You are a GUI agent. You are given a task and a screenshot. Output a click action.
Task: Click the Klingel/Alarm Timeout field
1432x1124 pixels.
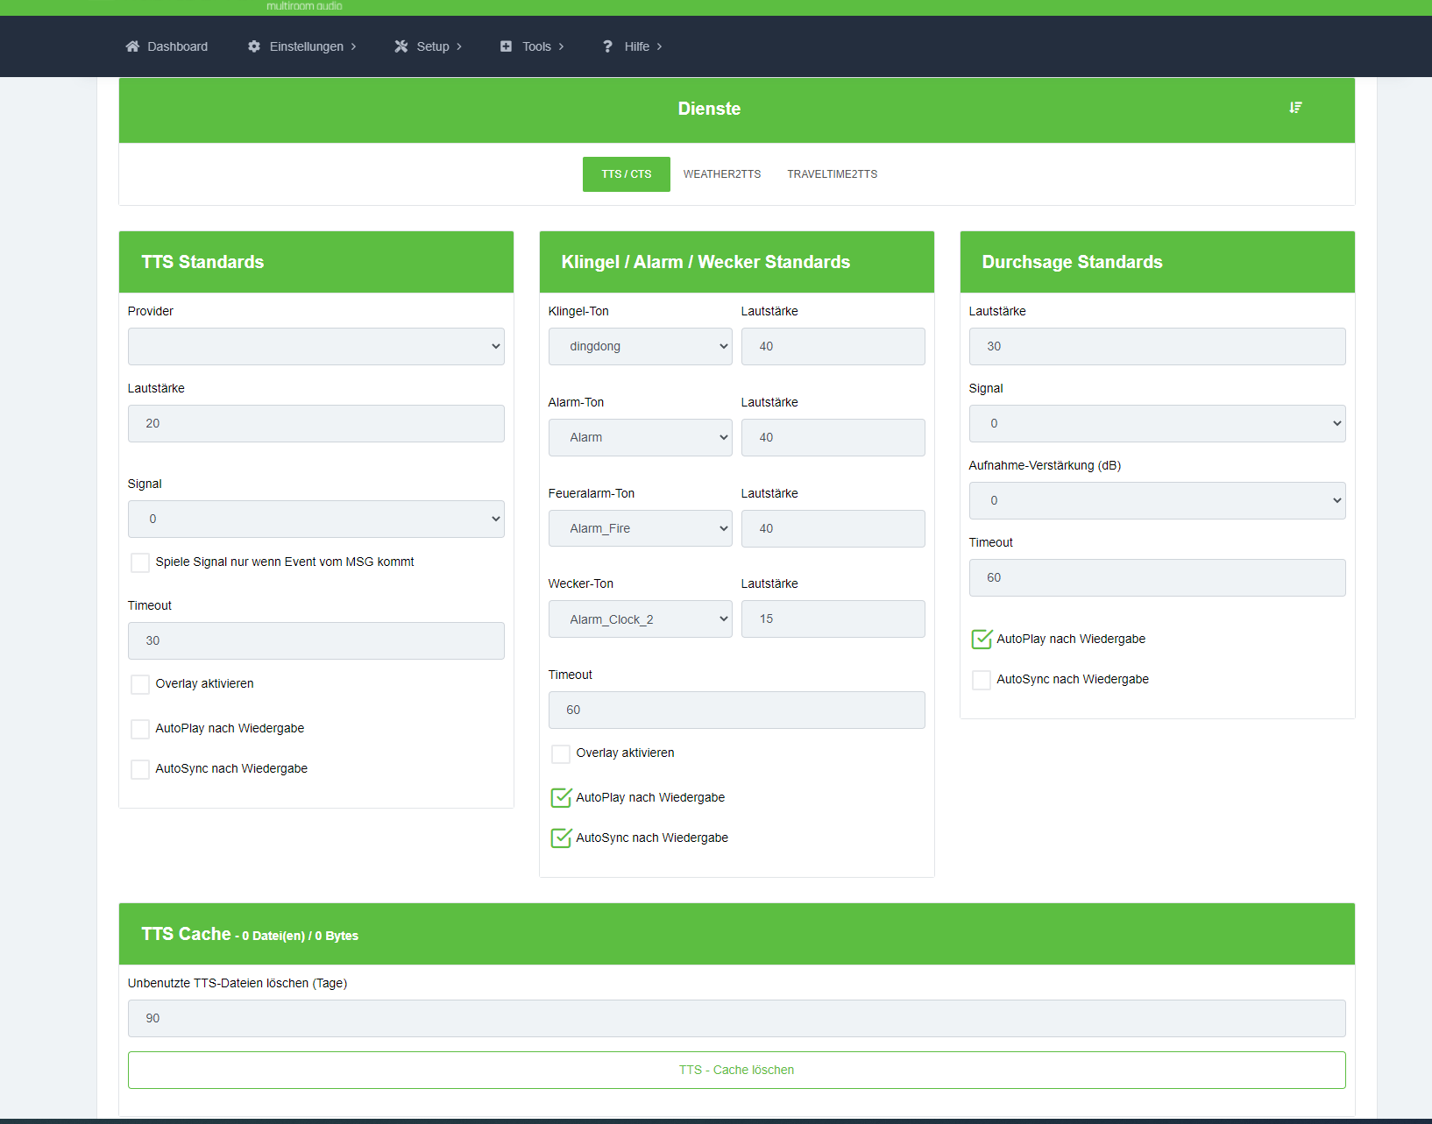click(x=737, y=710)
